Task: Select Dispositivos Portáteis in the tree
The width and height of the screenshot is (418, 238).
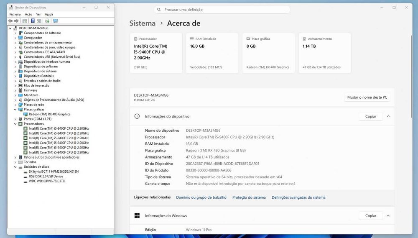Action: 38,76
